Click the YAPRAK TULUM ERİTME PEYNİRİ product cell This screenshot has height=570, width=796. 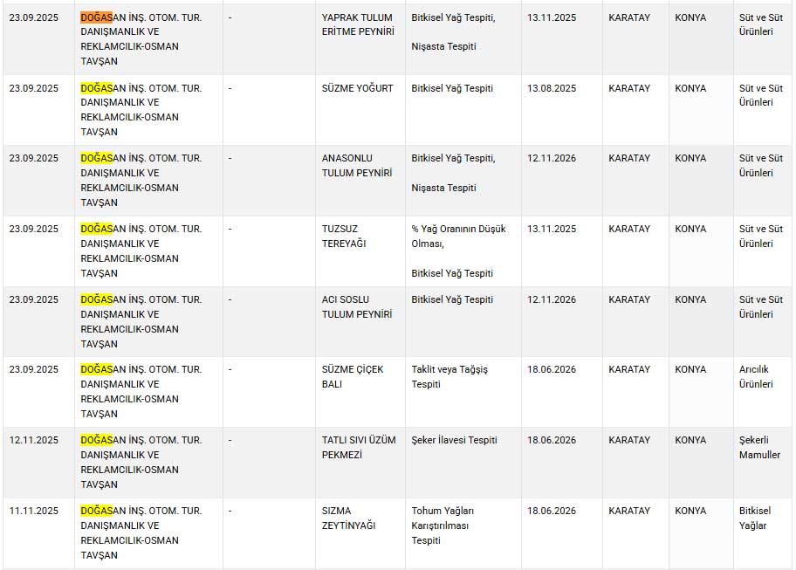358,24
